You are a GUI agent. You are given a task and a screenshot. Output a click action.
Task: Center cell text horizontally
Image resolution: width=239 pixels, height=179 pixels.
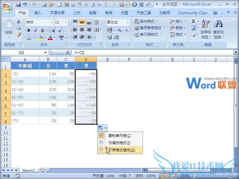coord(82,30)
